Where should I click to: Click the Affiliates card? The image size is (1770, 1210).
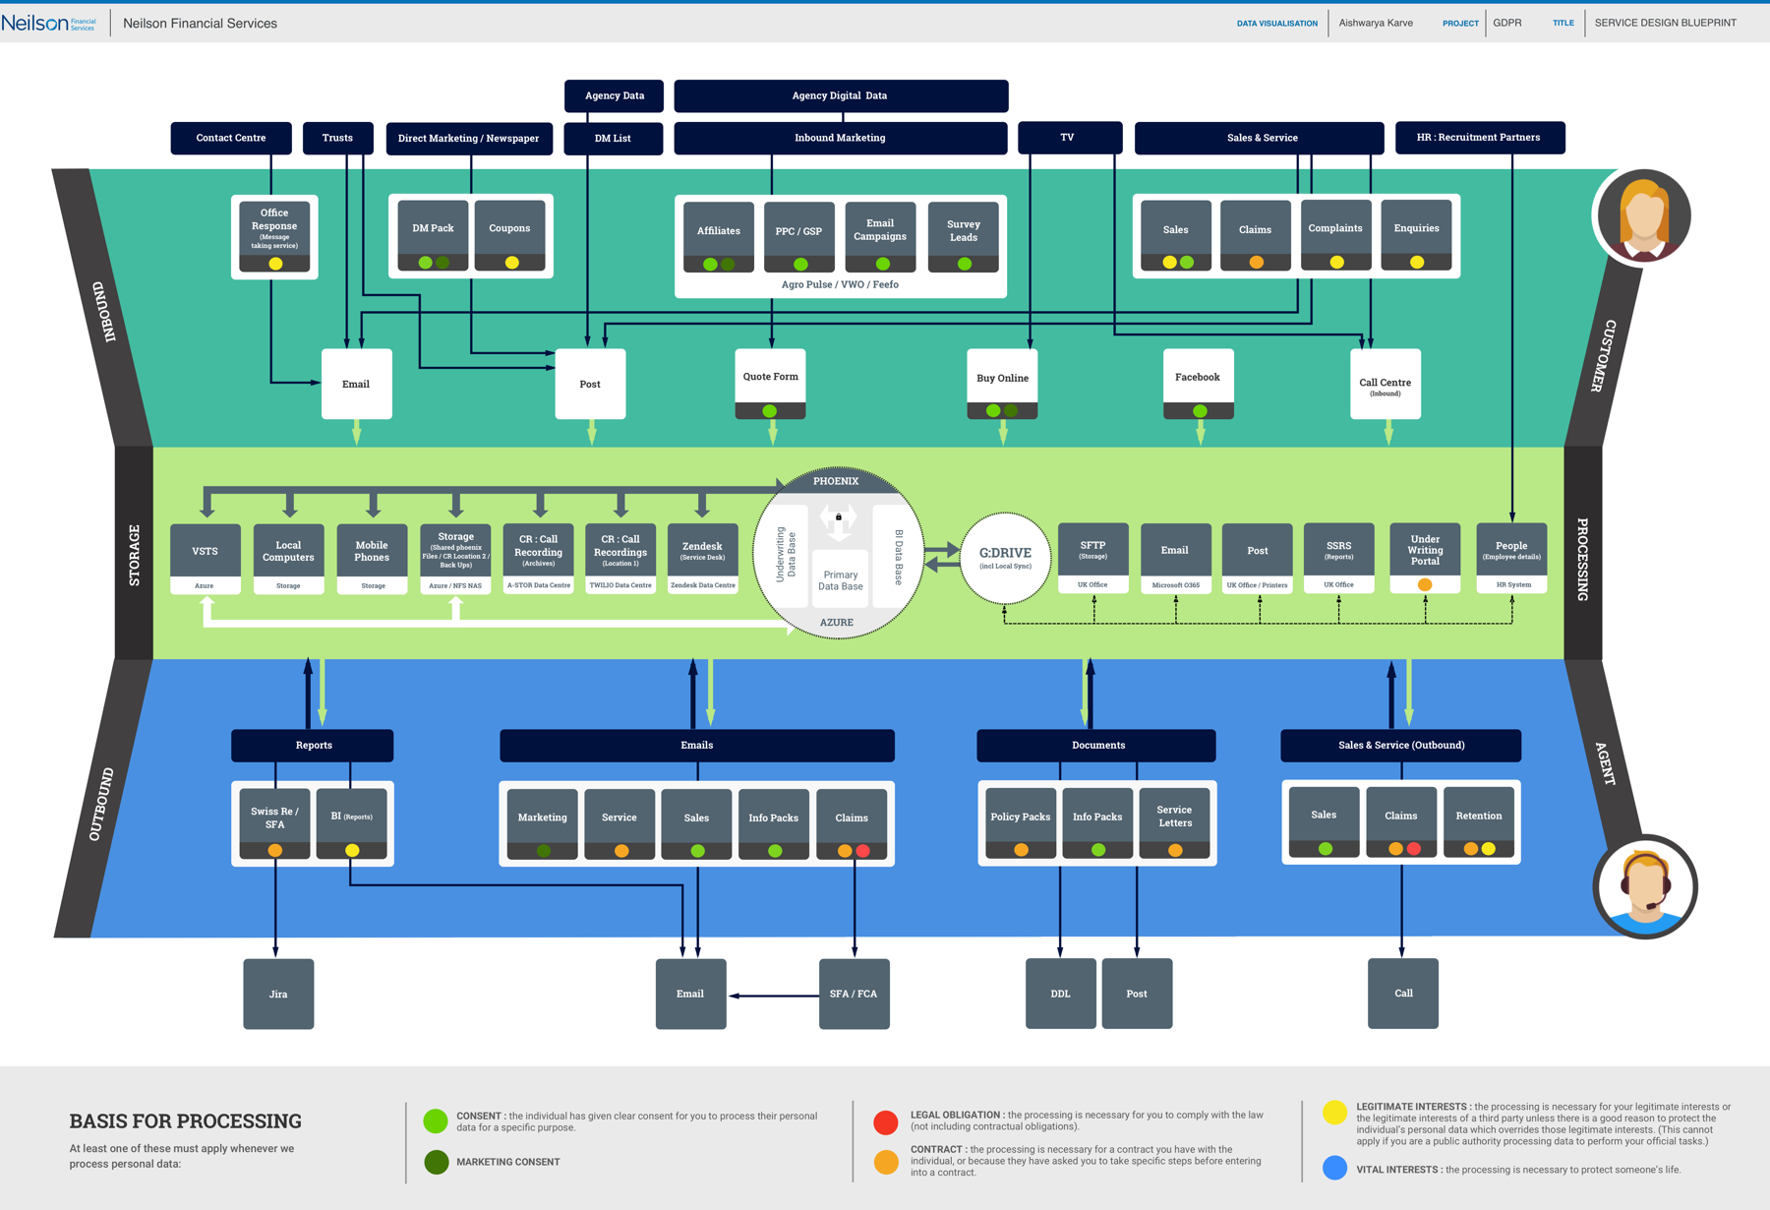(x=719, y=237)
